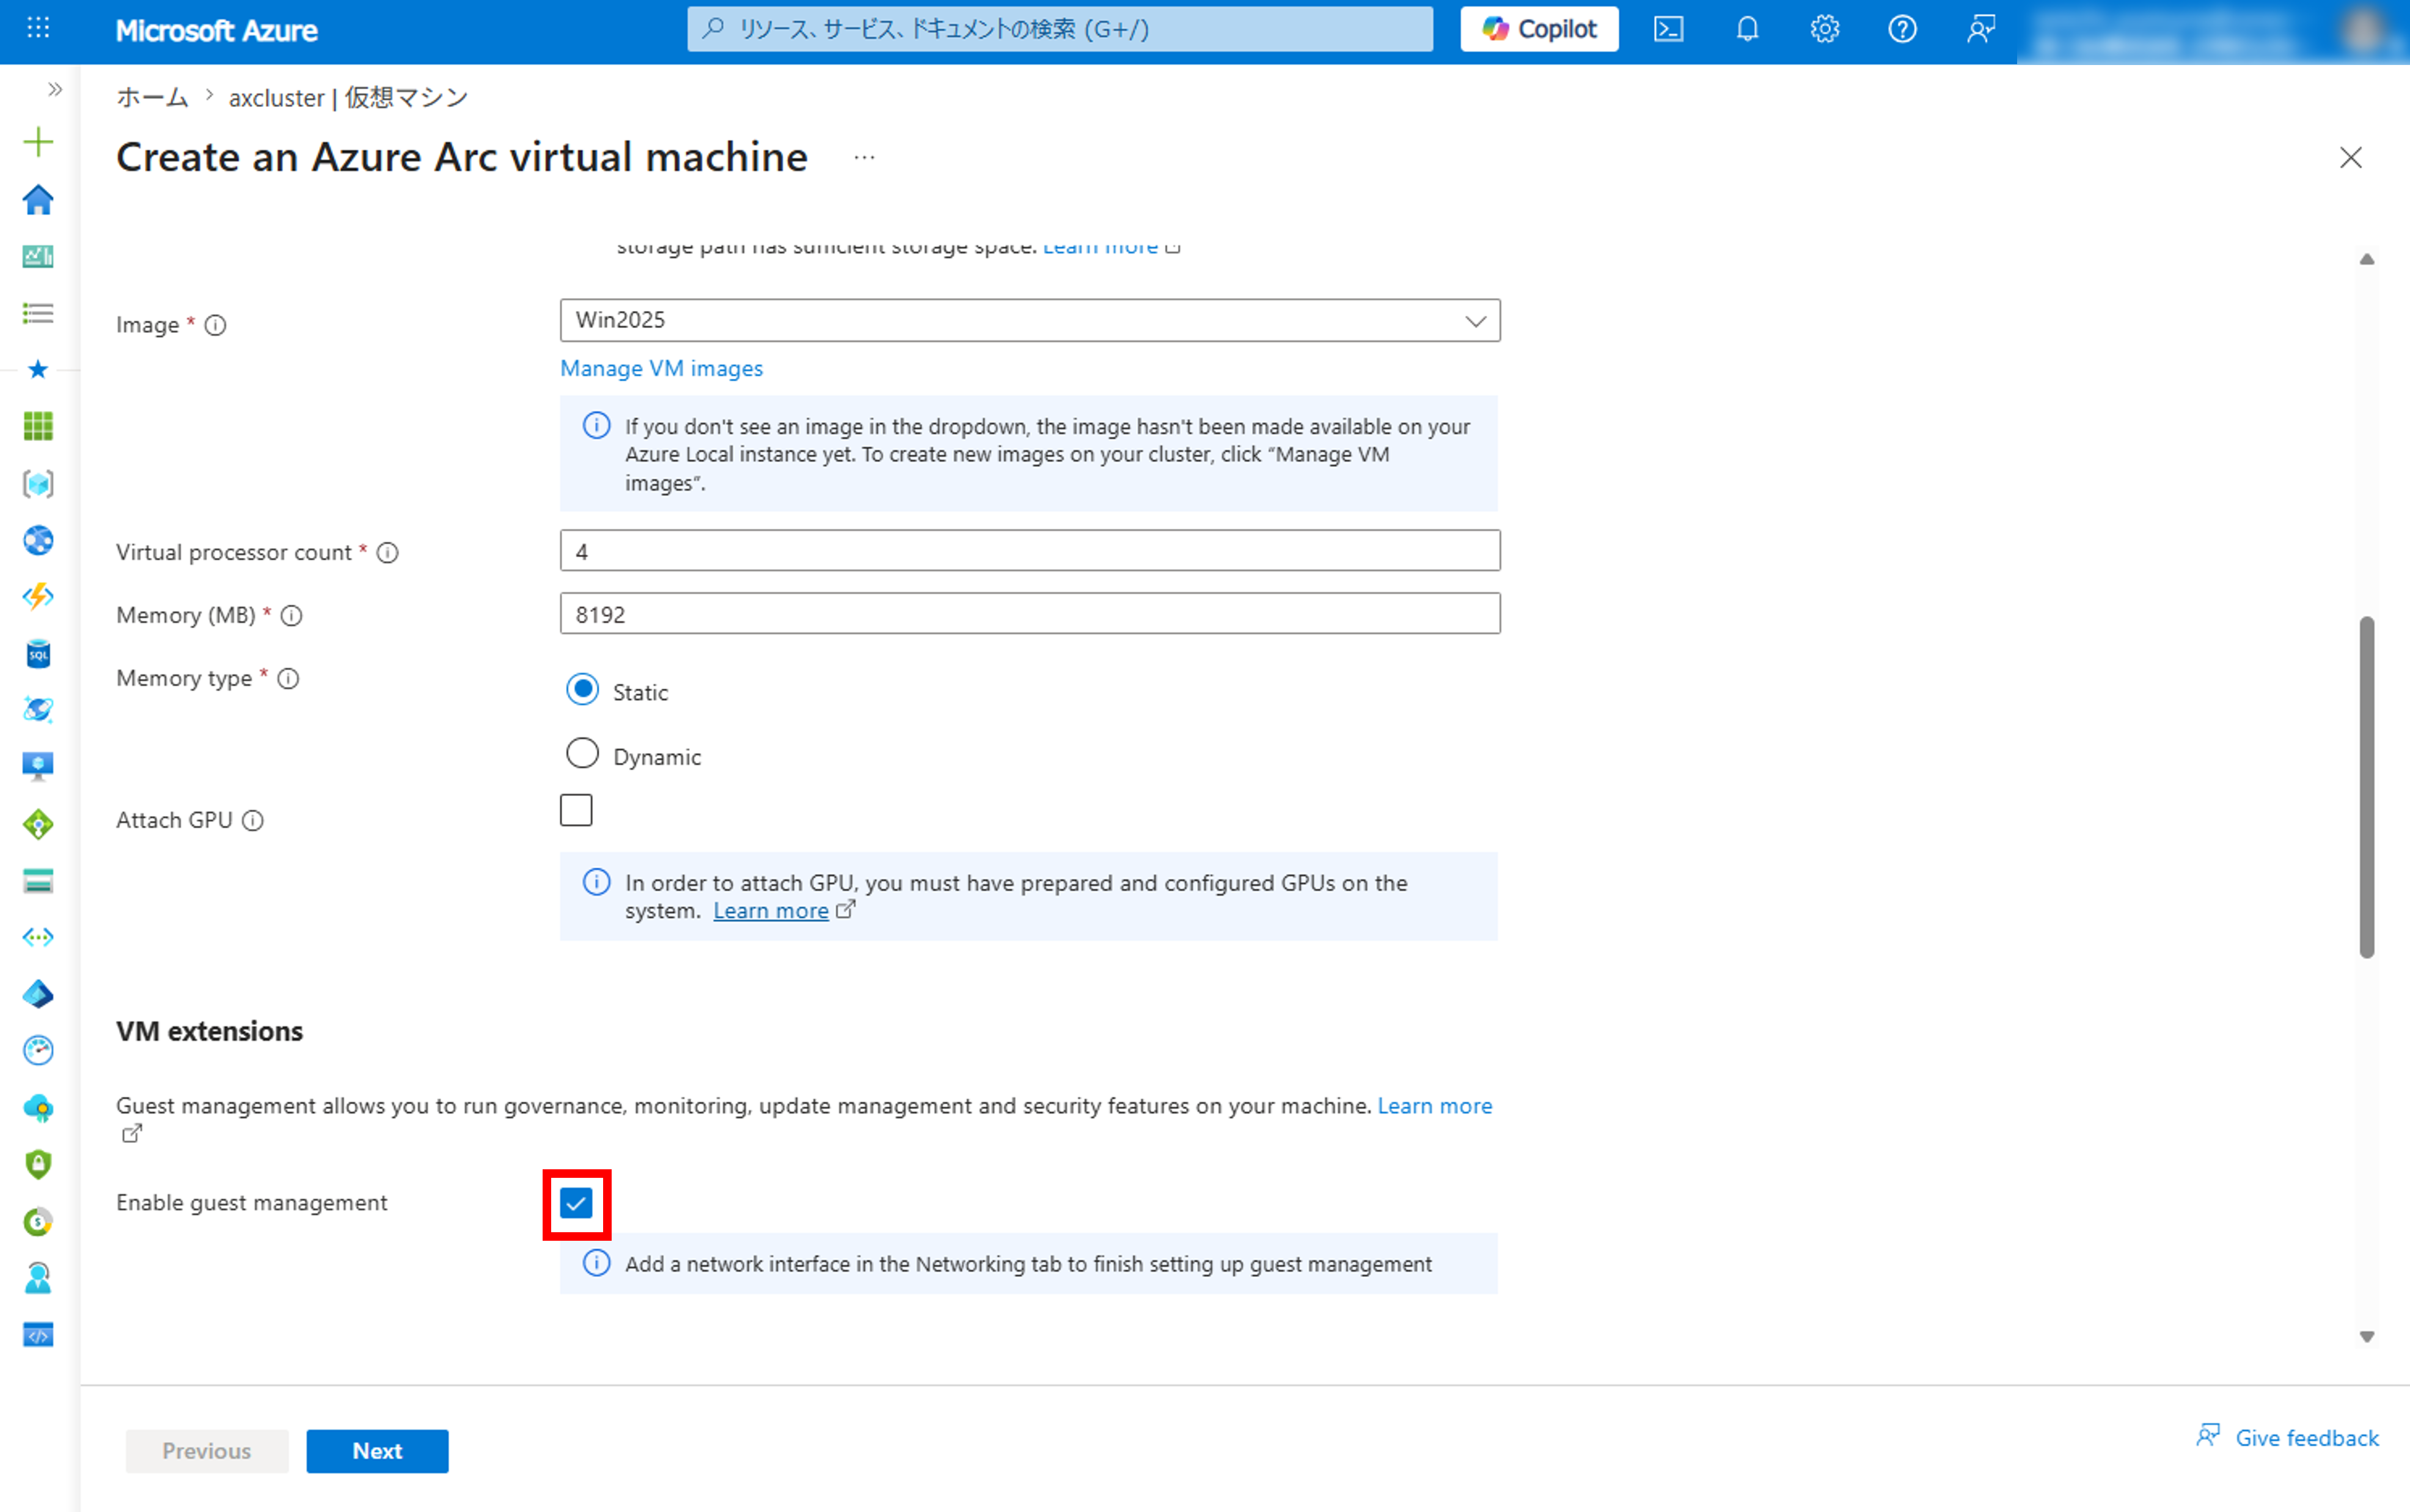
Task: Open the blurred account menu in top bar
Action: 2213,32
